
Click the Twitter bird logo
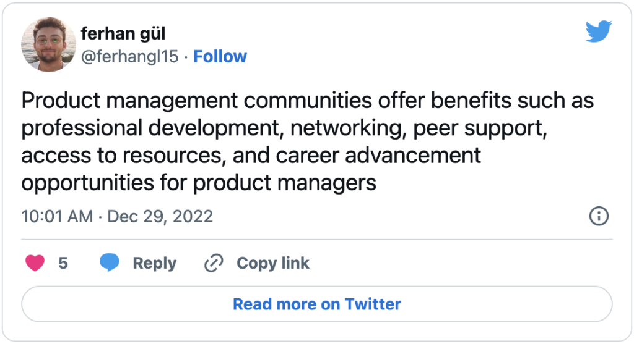tap(599, 31)
